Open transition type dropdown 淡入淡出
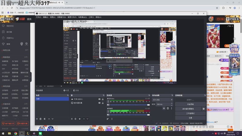 (162, 100)
